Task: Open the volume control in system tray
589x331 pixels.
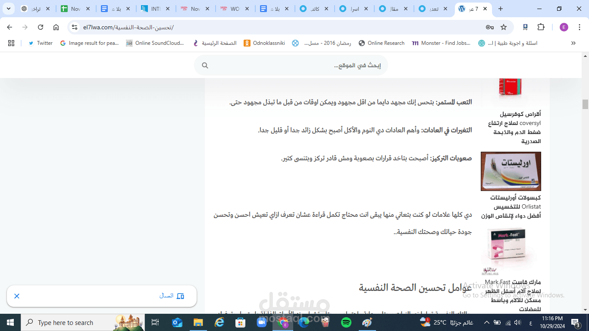Action: [517, 322]
